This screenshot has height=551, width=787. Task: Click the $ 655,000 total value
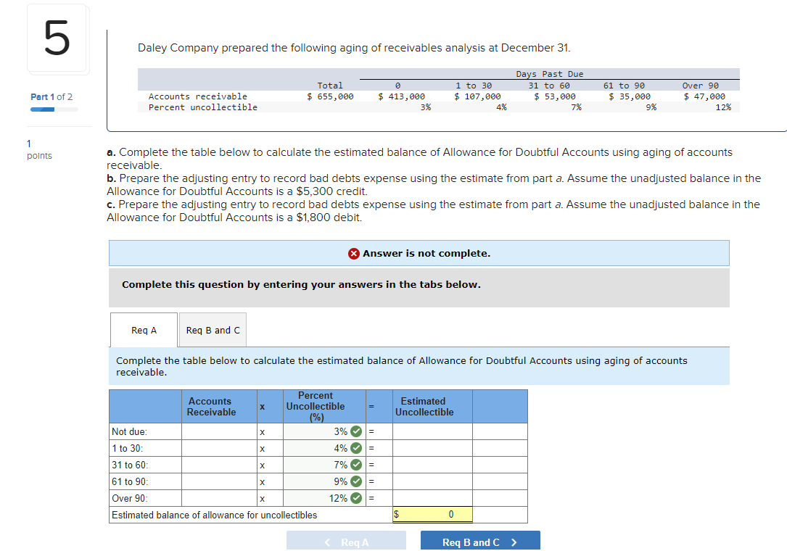(x=330, y=96)
